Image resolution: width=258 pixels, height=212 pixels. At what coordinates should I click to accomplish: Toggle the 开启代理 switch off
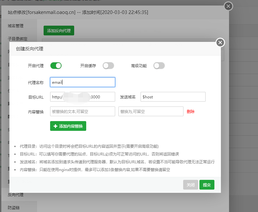point(56,66)
